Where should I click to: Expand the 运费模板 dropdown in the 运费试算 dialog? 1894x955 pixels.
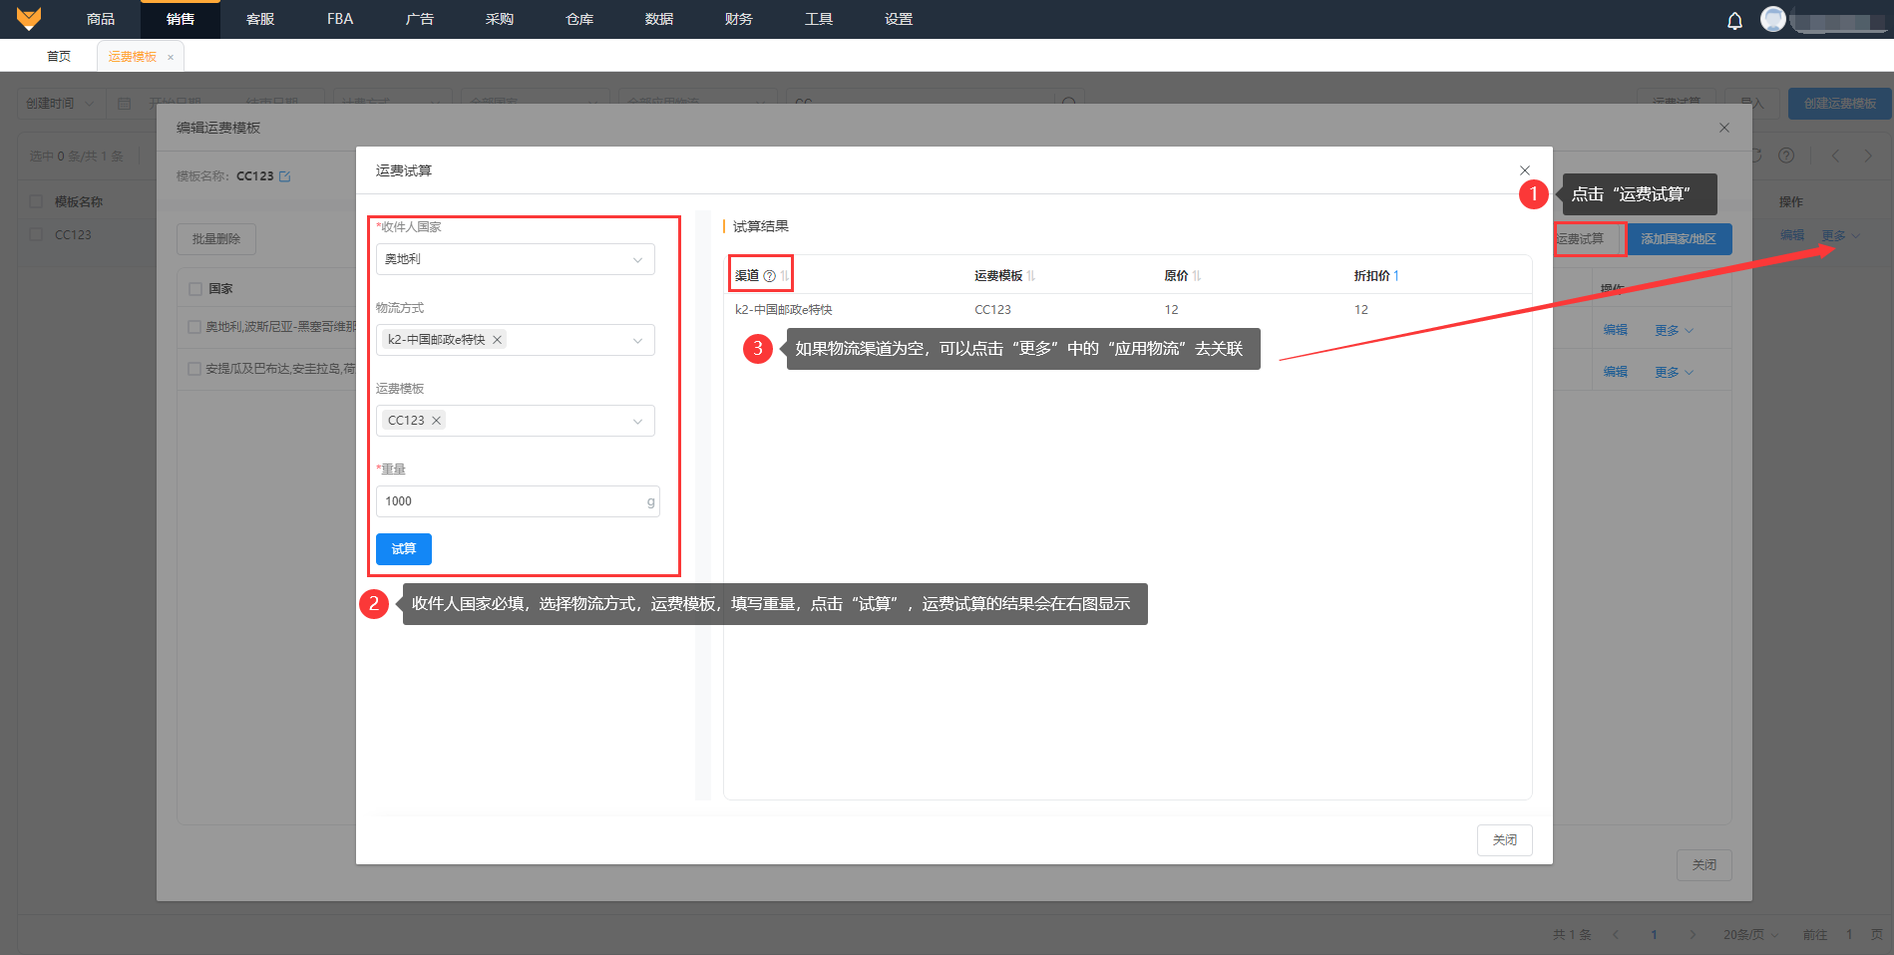637,422
